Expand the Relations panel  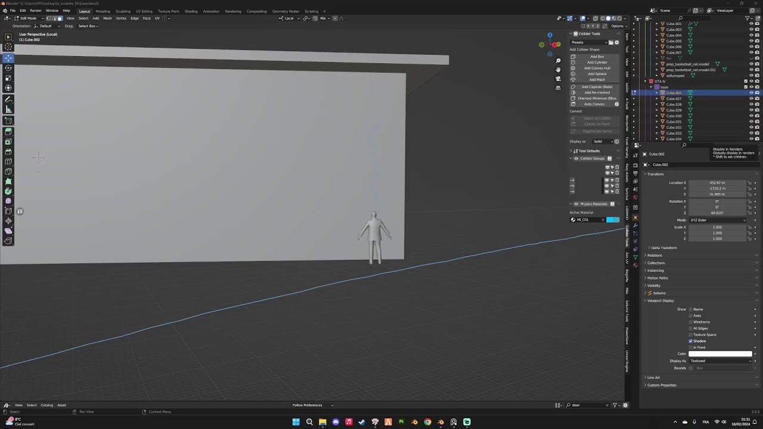click(x=655, y=255)
